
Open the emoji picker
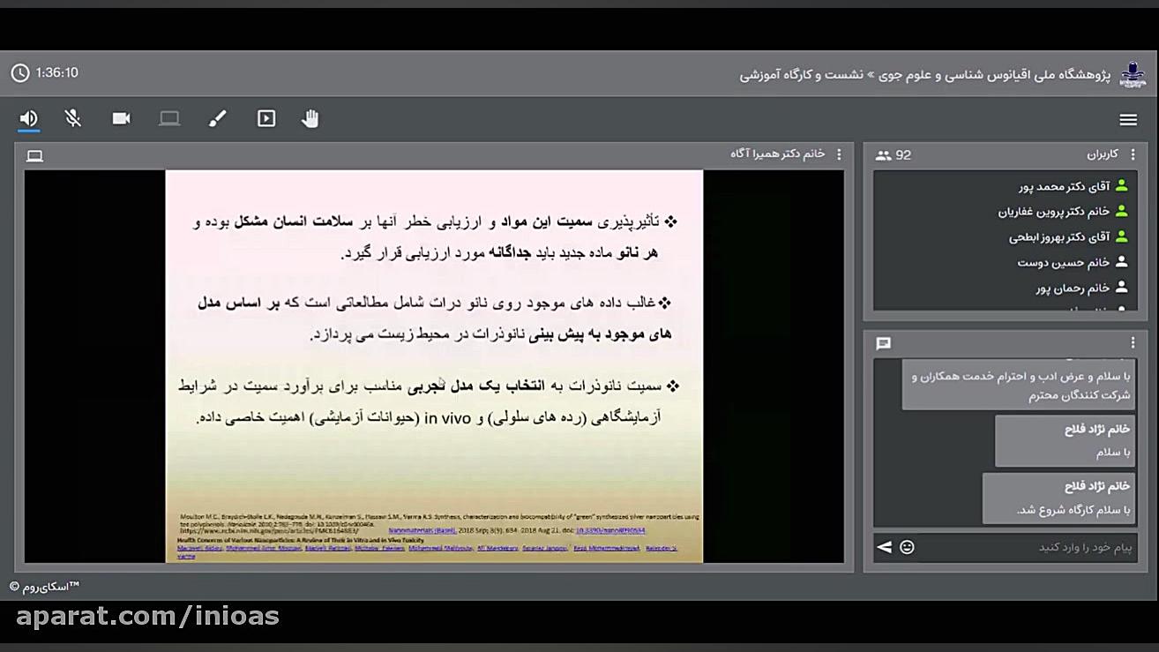tap(907, 548)
